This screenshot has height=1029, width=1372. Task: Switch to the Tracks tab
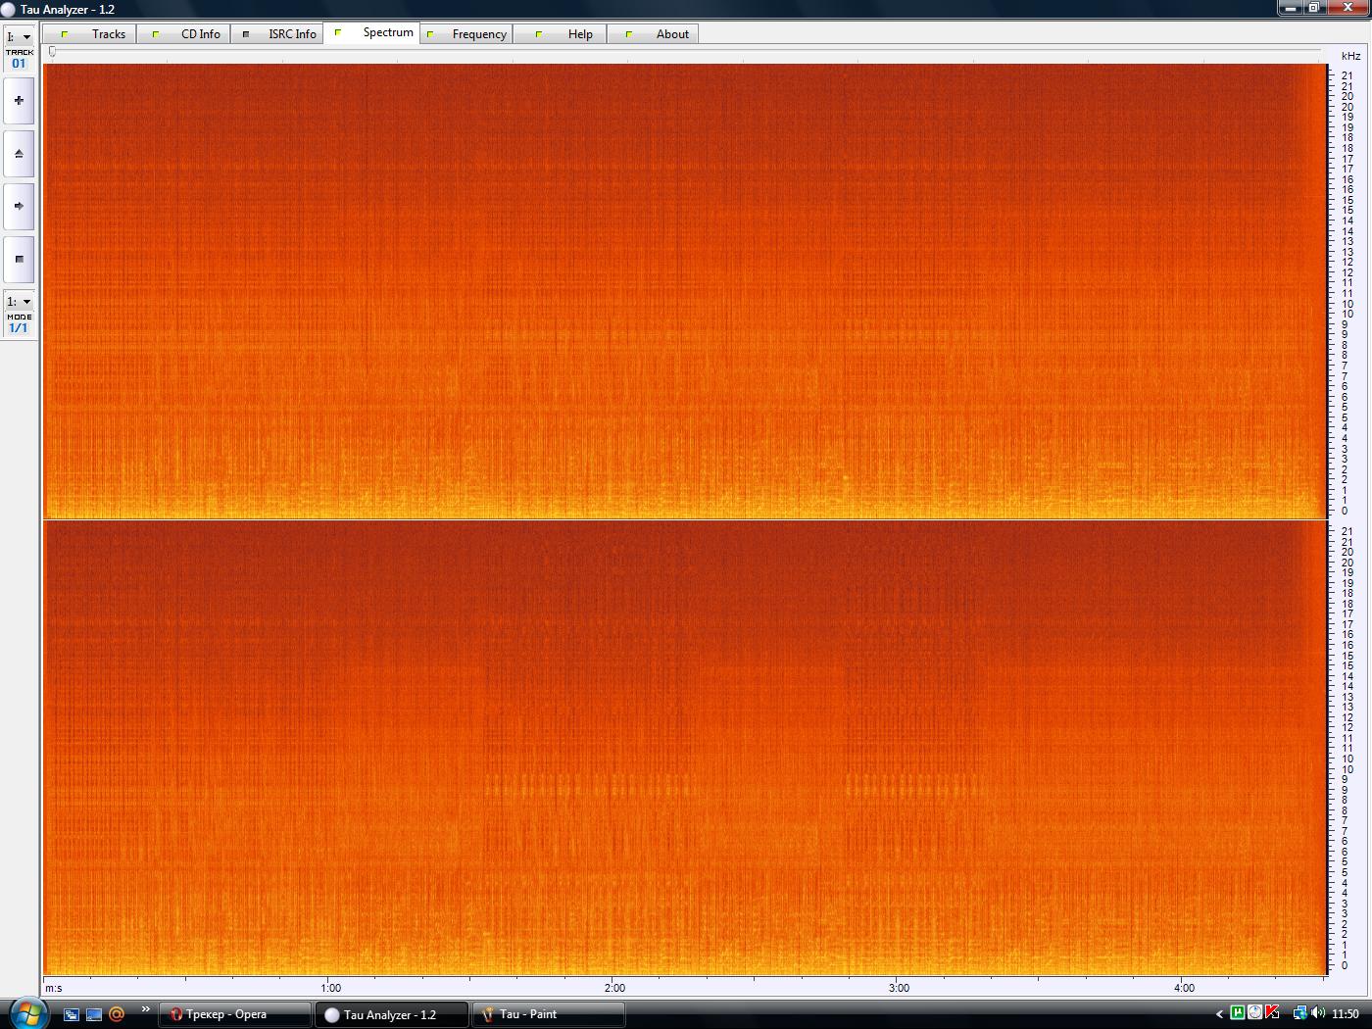[95, 34]
